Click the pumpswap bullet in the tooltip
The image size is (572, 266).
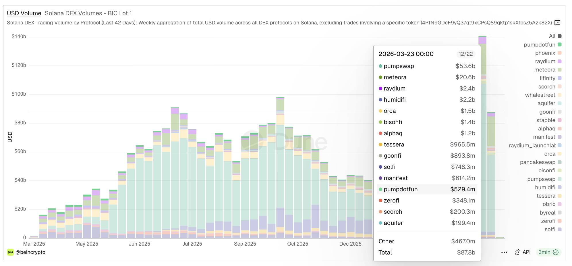click(380, 66)
